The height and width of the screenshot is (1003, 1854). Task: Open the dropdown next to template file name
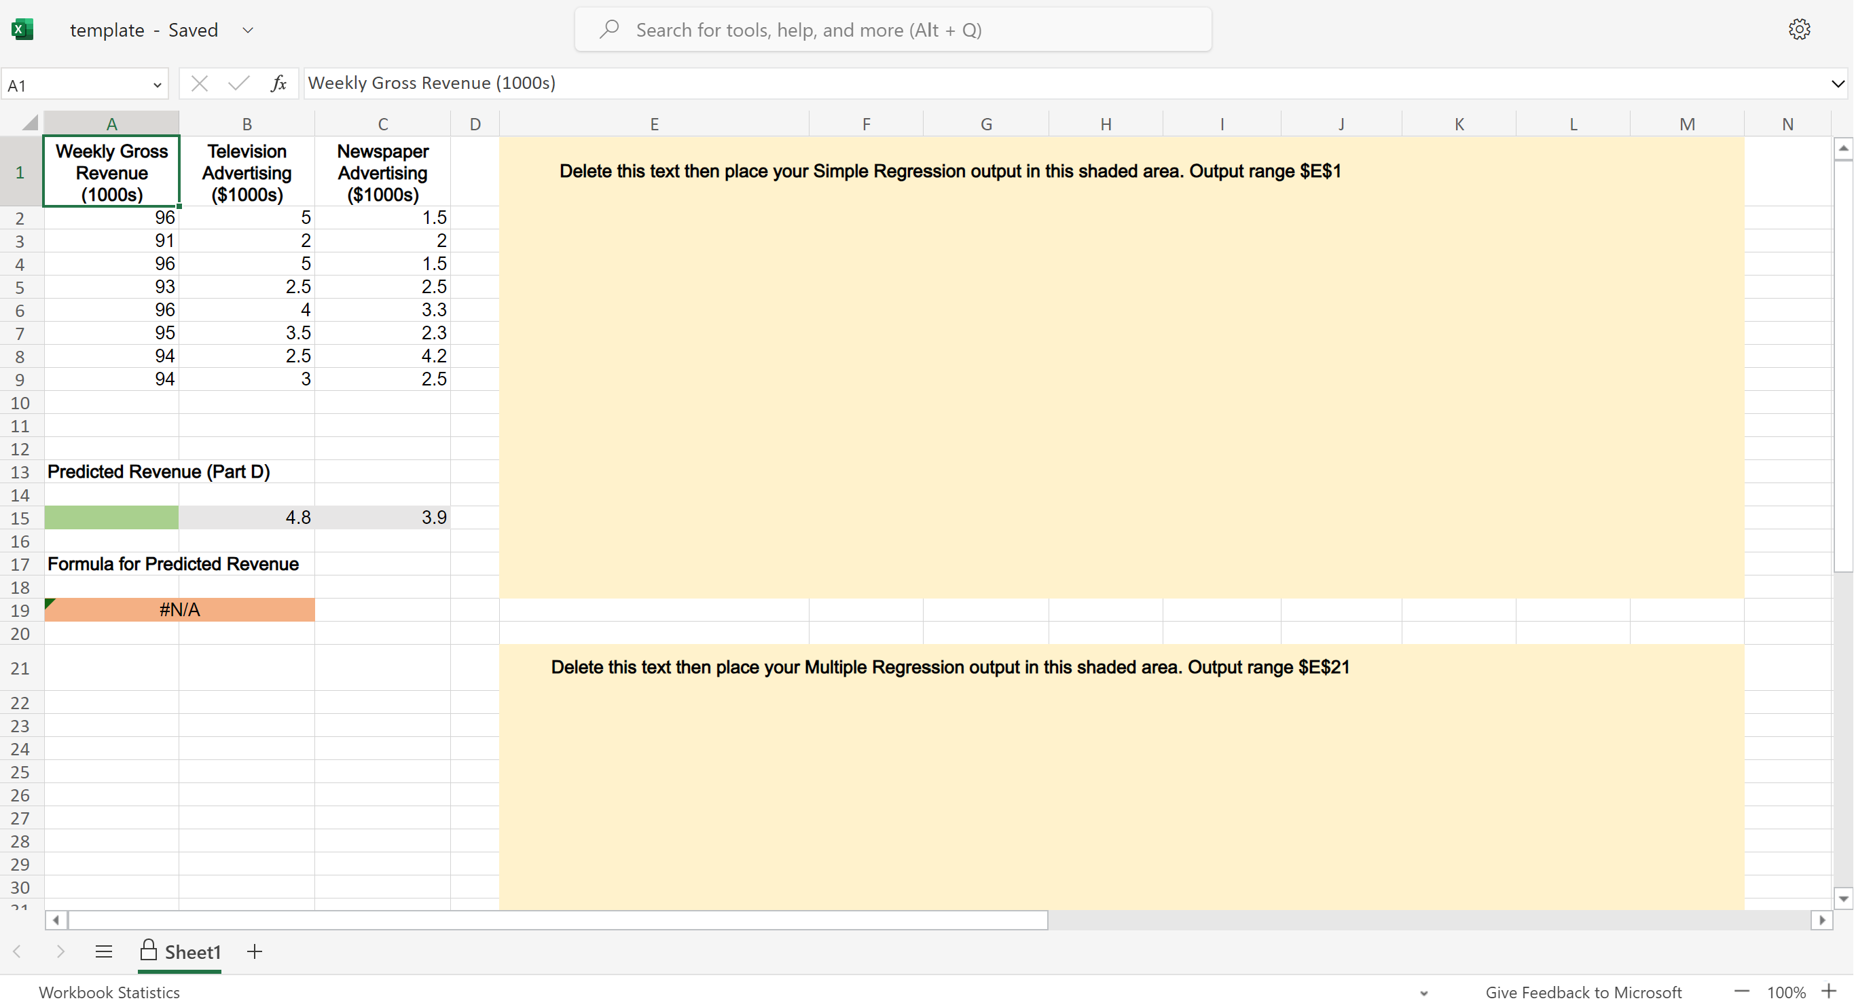(x=248, y=30)
